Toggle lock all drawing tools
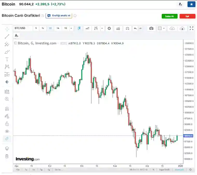The height and width of the screenshot is (175, 197). [x=7, y=124]
